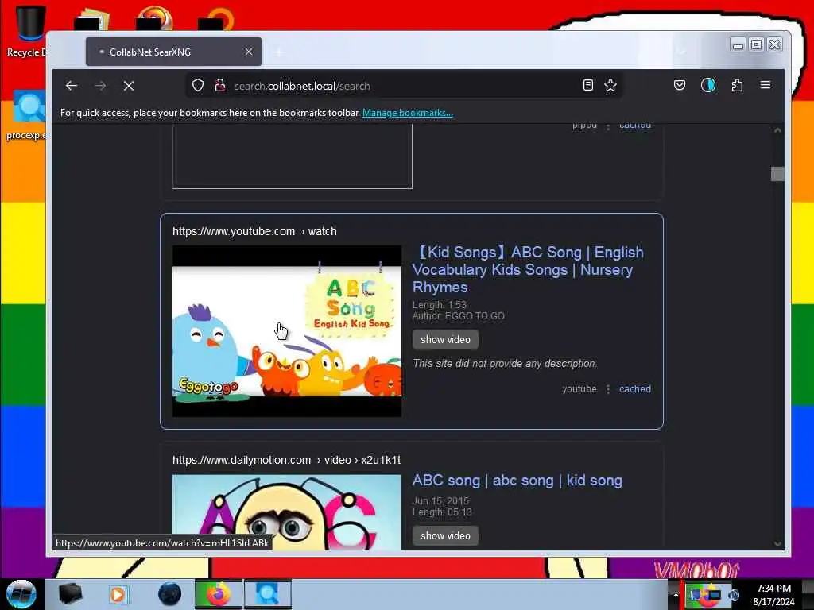Save page to Pocket

coord(679,85)
